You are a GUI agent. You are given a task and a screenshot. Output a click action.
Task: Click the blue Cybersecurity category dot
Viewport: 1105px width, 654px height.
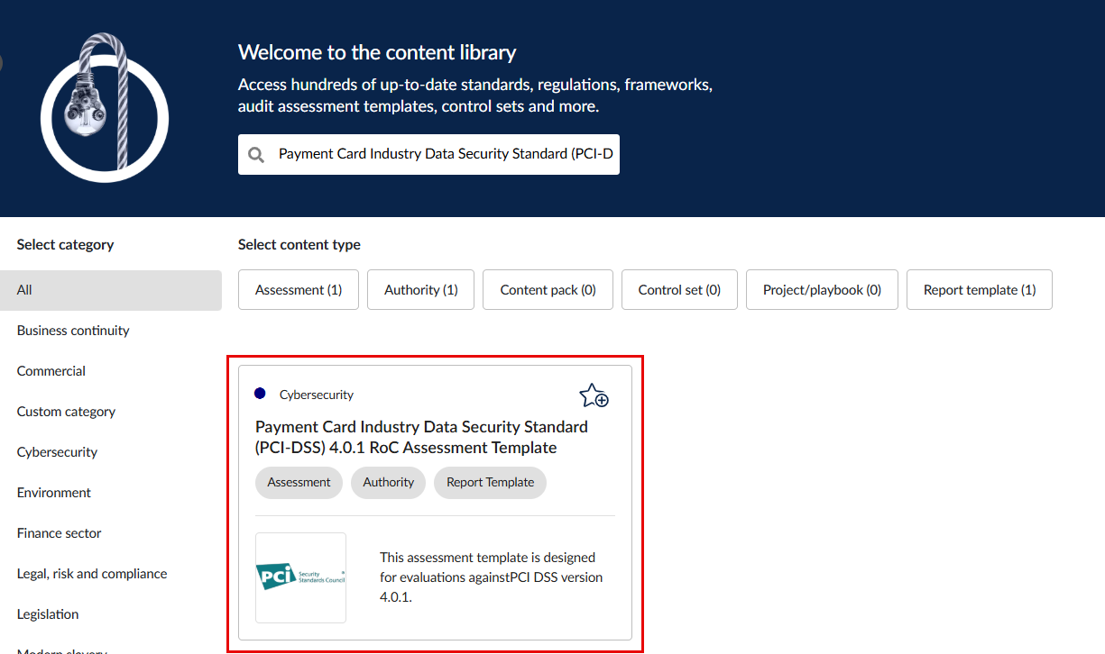(261, 394)
